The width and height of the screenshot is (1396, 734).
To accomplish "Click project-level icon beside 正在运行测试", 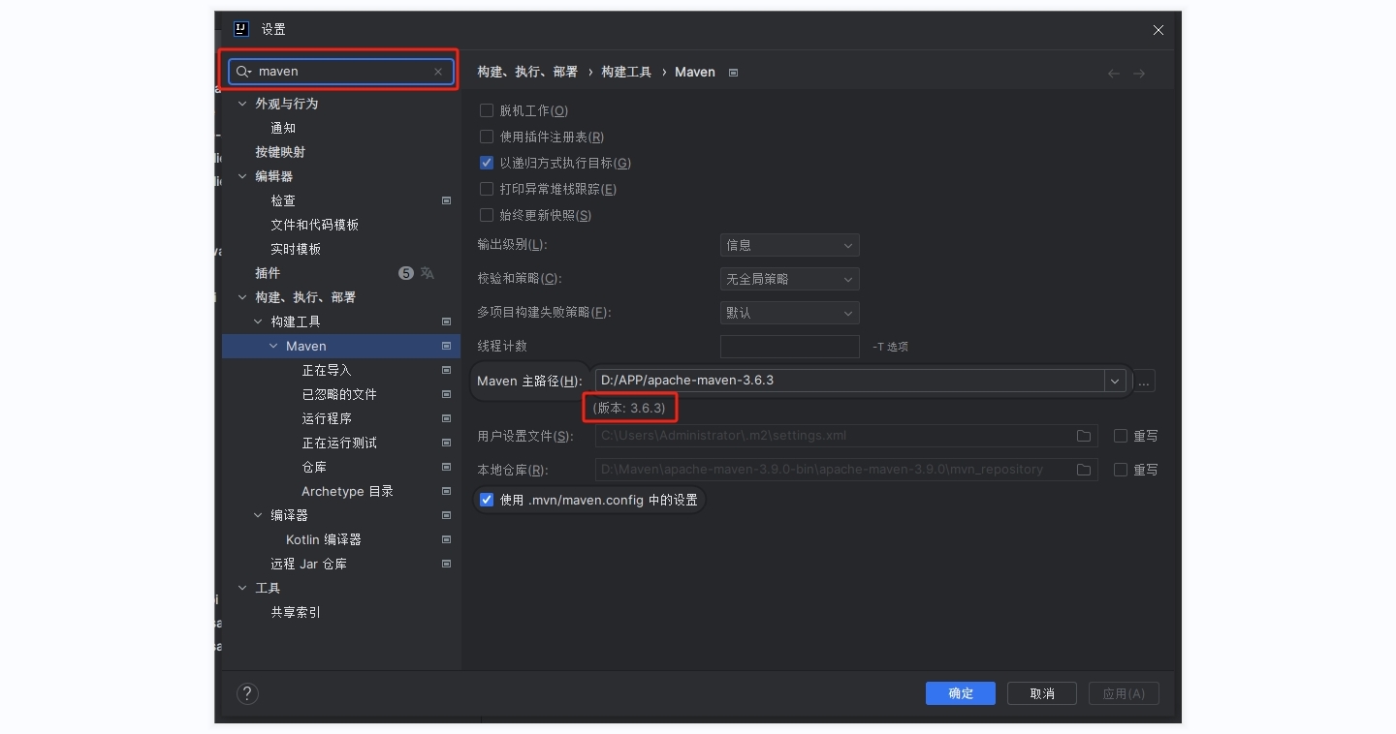I will [x=446, y=443].
